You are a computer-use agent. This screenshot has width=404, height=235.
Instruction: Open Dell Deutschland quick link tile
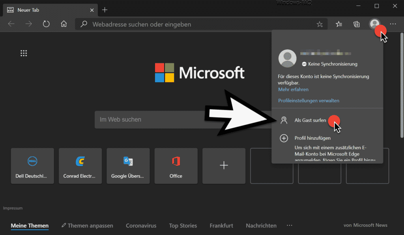(32, 166)
